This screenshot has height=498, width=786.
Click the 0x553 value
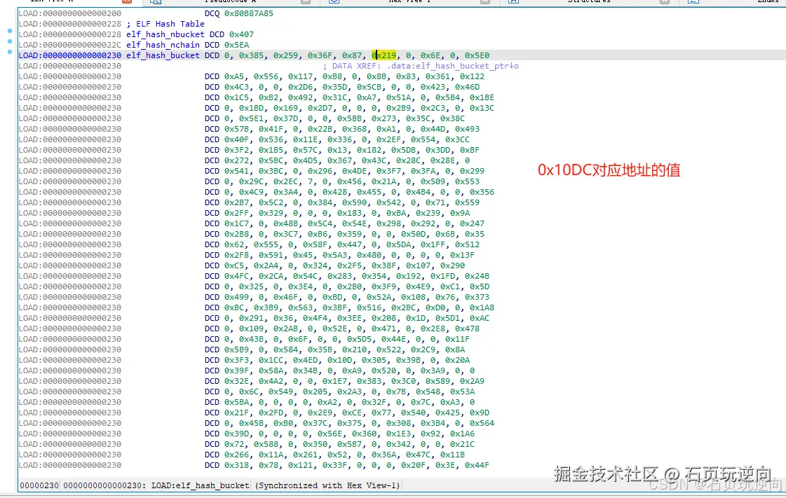[x=467, y=181]
